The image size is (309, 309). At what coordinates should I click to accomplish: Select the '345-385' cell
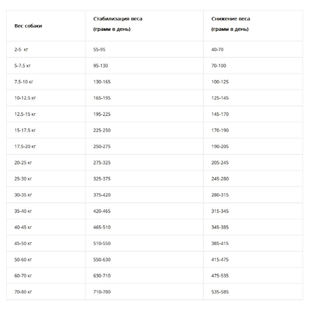coord(220,227)
